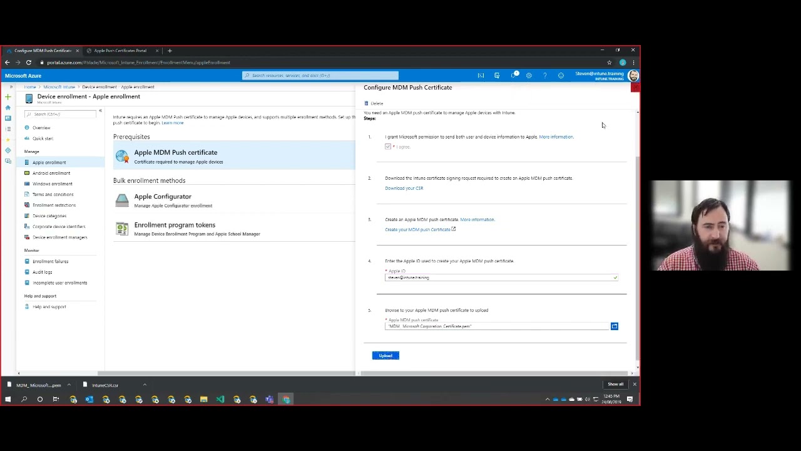Open Task View on taskbar
The image size is (801, 451).
tap(56, 399)
